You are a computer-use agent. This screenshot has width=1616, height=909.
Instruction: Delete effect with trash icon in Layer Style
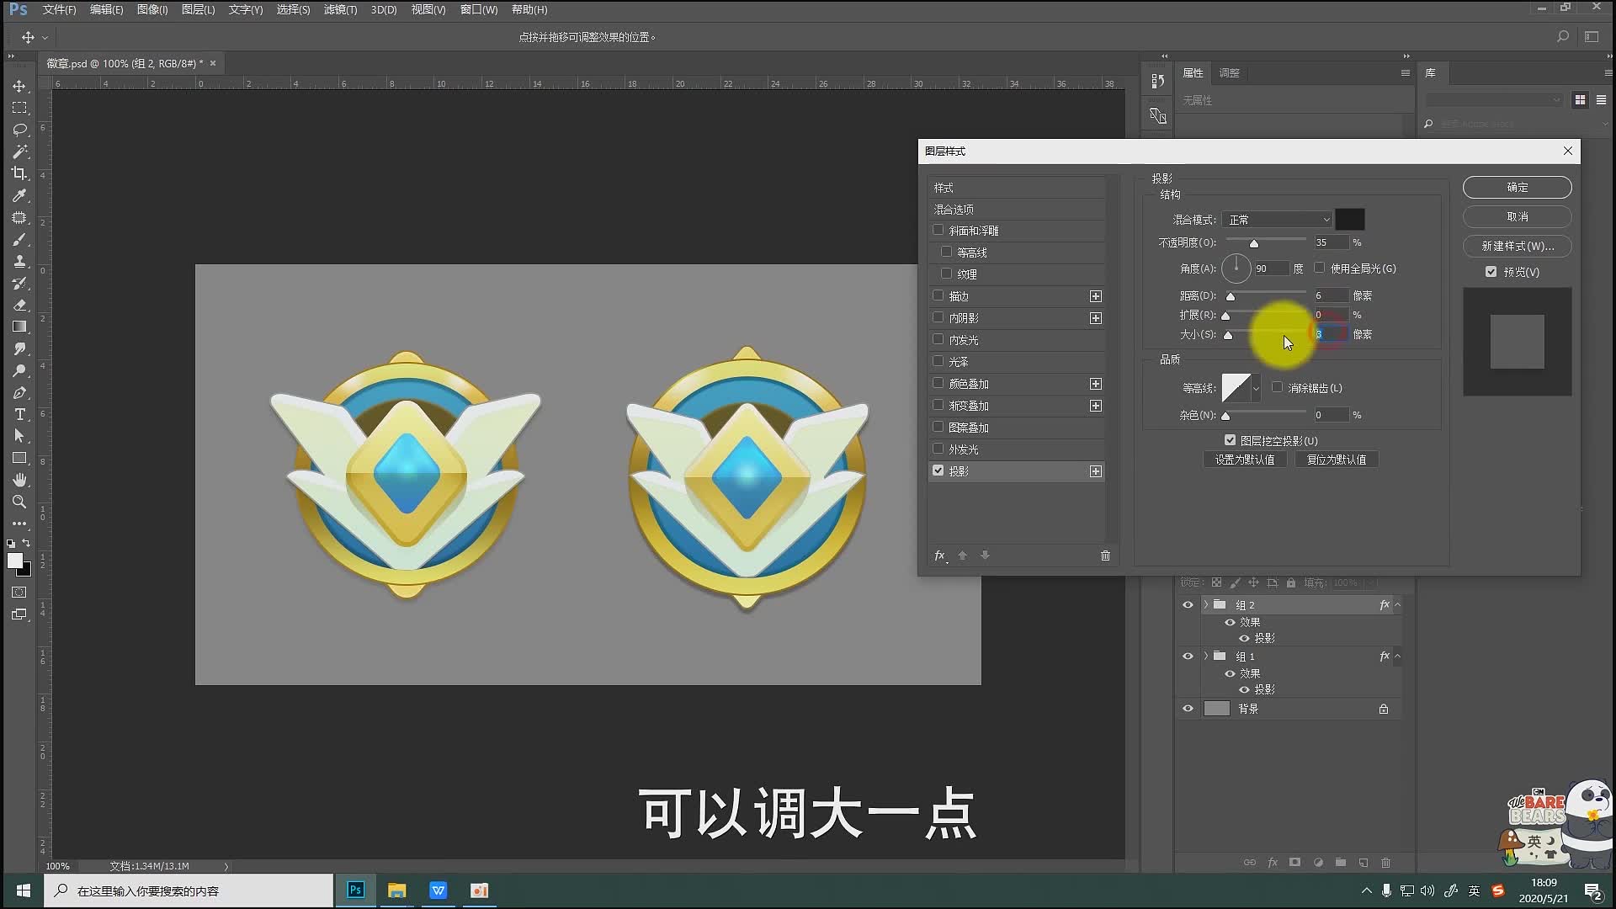click(x=1105, y=555)
